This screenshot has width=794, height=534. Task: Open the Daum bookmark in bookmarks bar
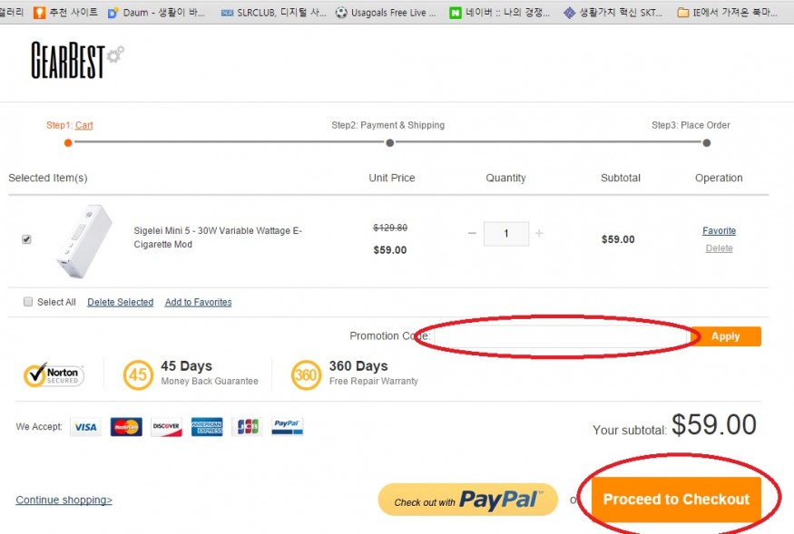[156, 12]
